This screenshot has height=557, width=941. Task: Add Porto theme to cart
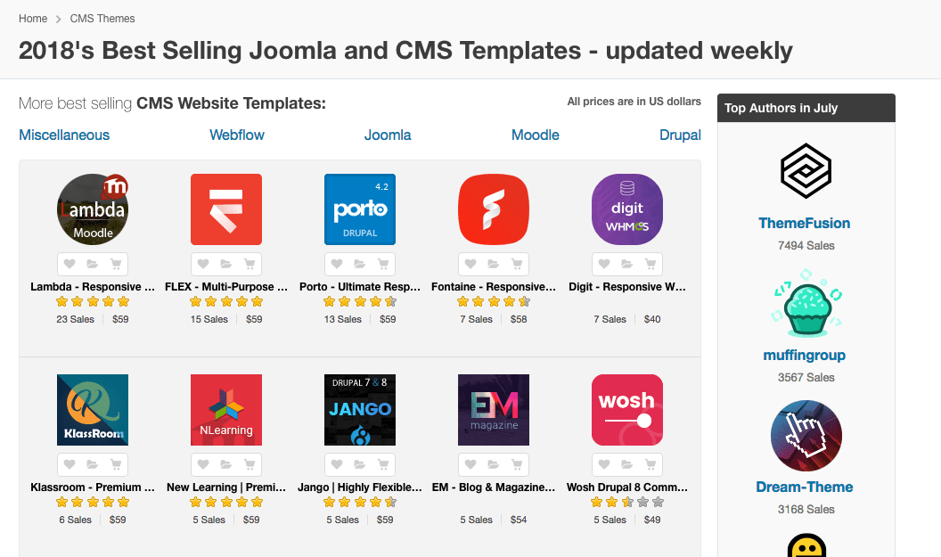[383, 264]
